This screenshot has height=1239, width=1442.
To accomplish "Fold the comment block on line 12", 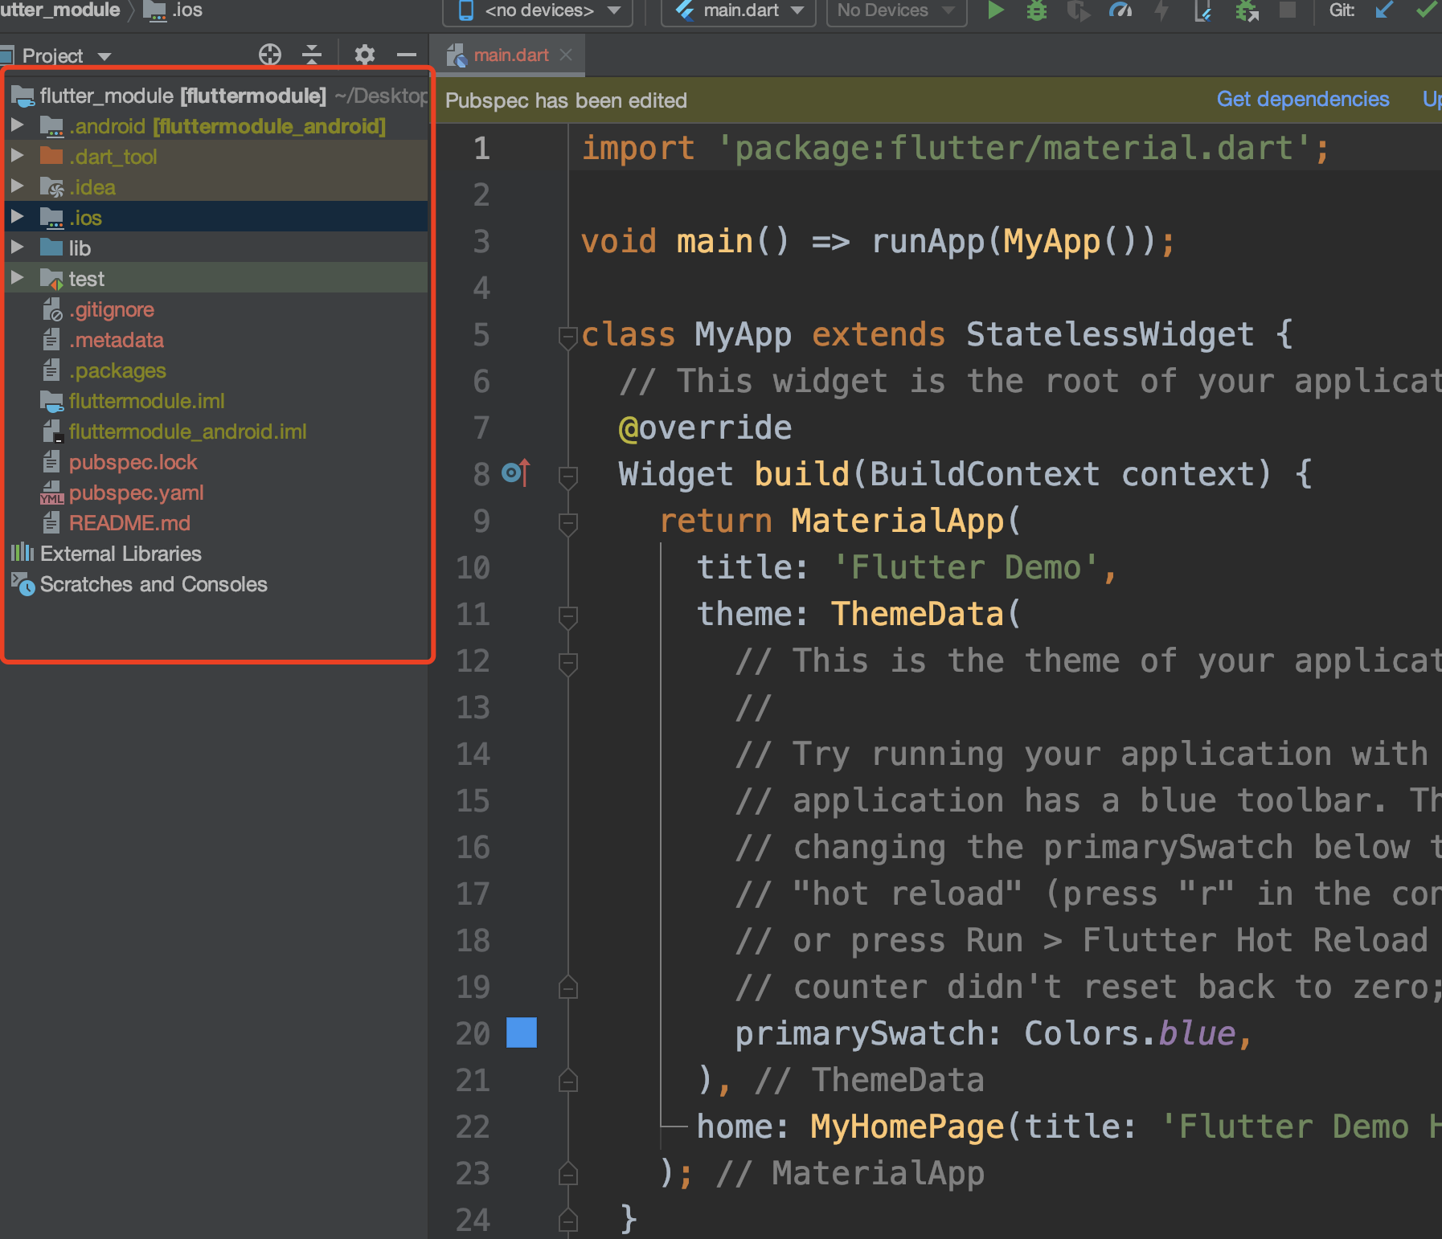I will click(568, 664).
